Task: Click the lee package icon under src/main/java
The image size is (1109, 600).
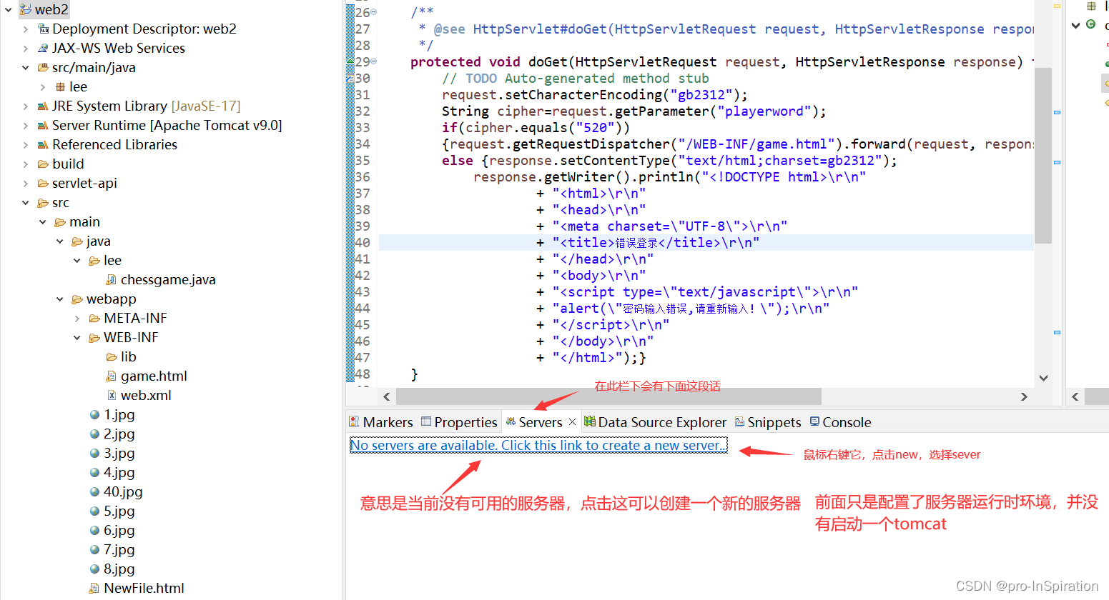Action: click(60, 86)
